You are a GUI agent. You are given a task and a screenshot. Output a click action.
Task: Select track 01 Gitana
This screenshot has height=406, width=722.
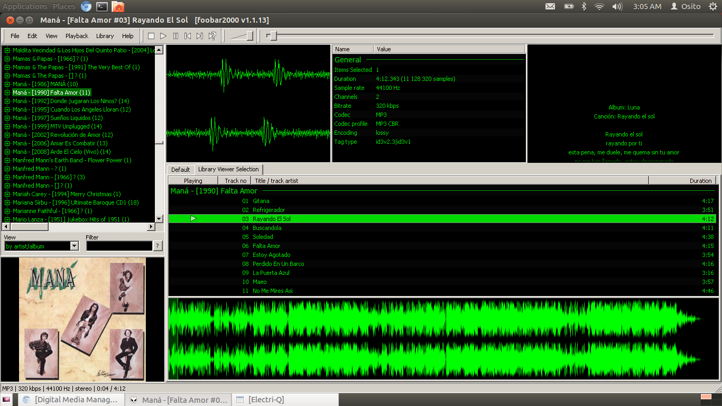pos(443,201)
